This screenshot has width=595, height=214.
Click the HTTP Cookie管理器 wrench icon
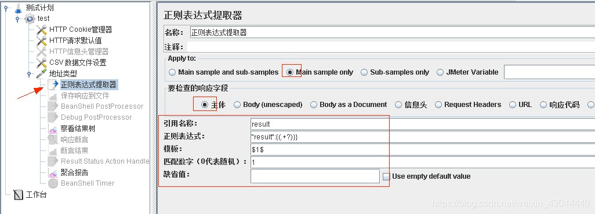[x=41, y=30]
